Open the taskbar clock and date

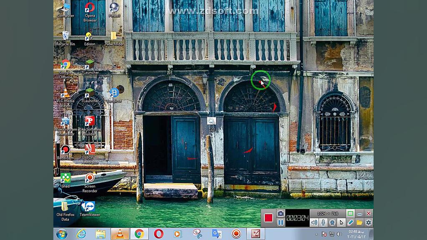(357, 234)
